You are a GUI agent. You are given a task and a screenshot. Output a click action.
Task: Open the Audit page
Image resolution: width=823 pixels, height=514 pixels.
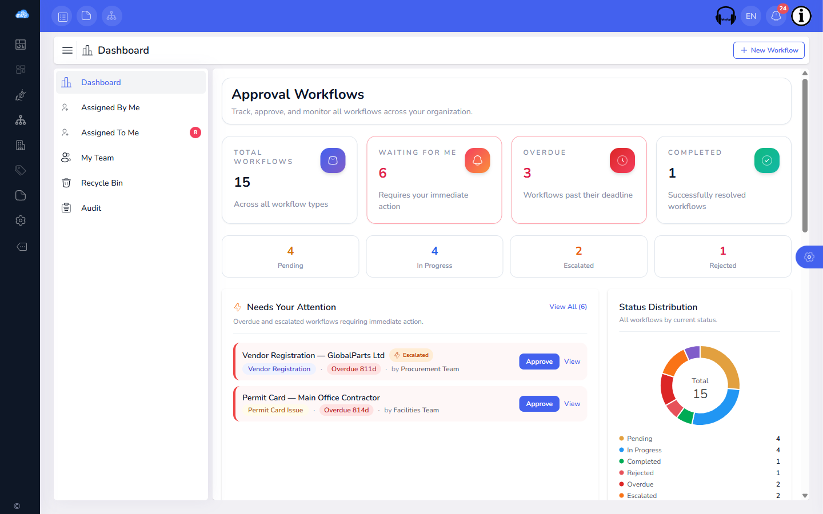pyautogui.click(x=131, y=208)
